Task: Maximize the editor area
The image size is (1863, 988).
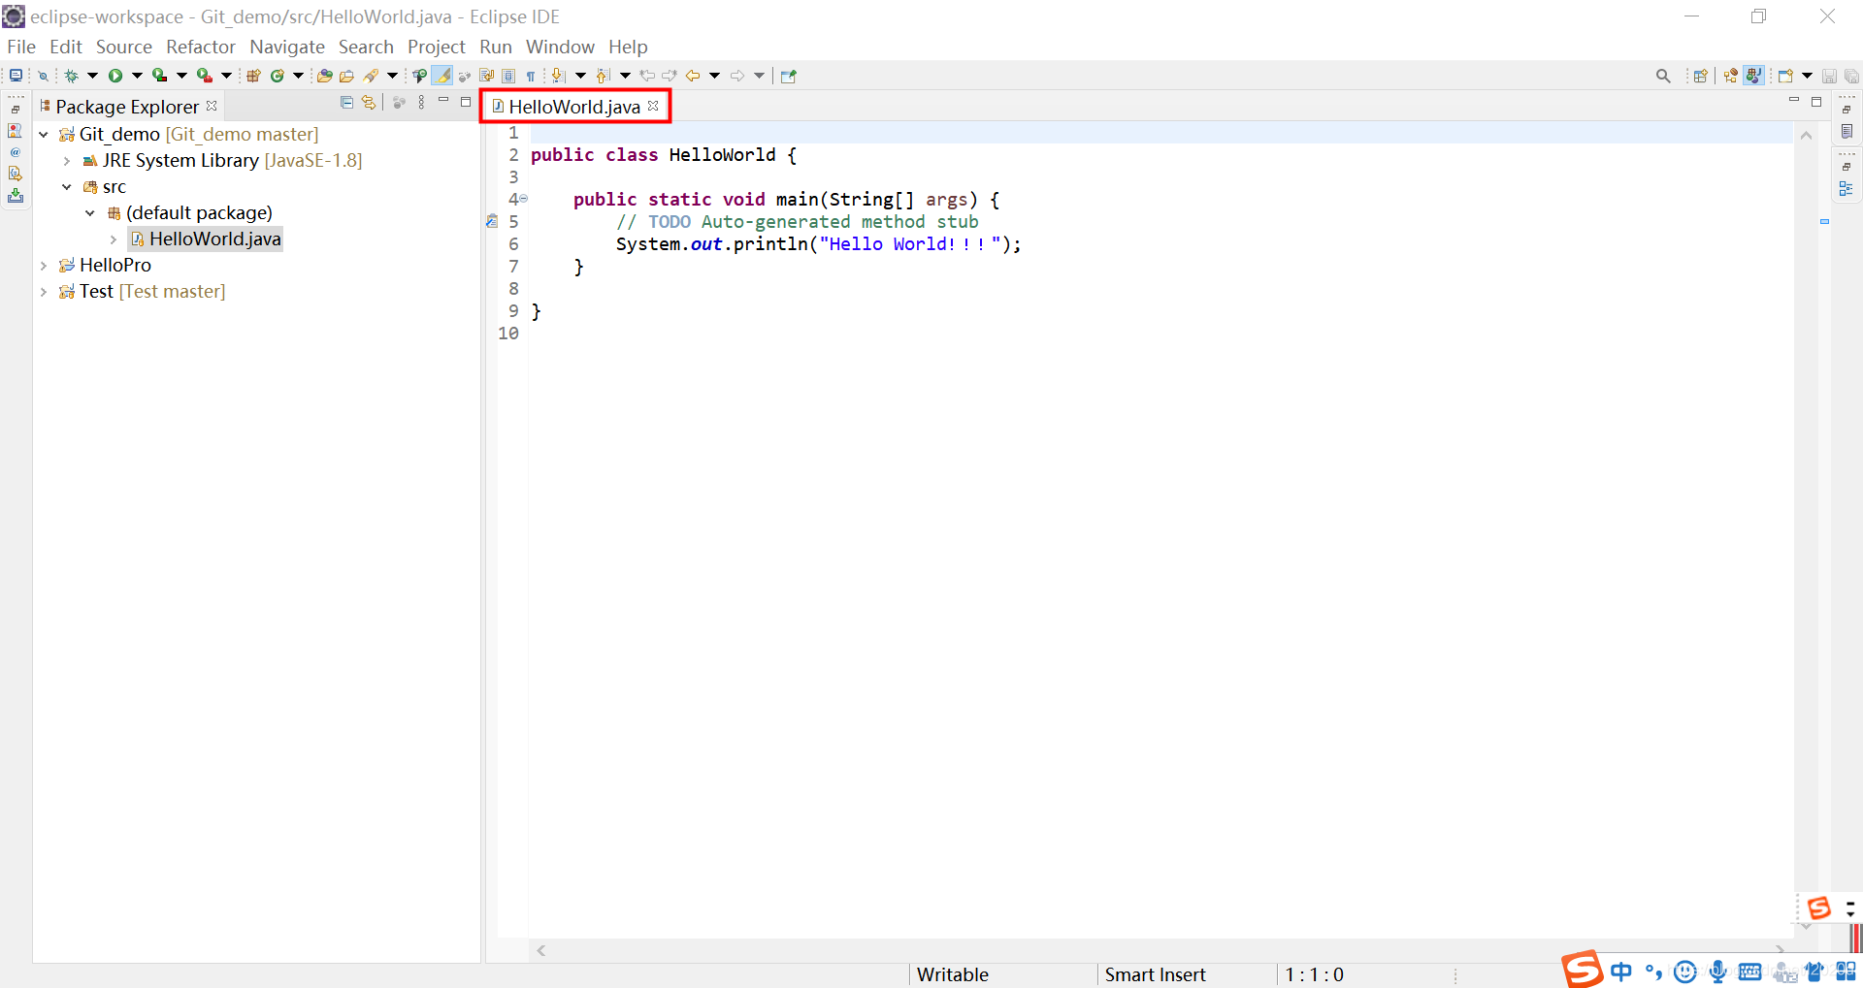Action: 1816,102
